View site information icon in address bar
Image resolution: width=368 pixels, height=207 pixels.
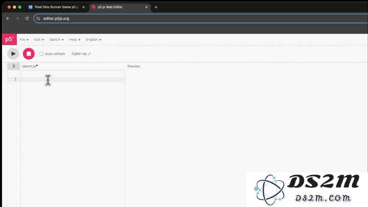coord(38,18)
